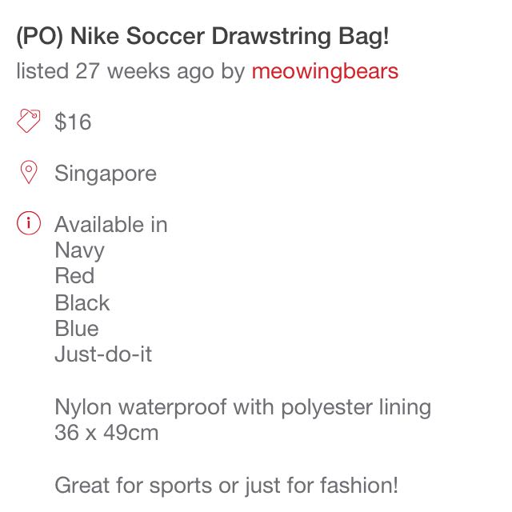Screen dimensions: 512x512
Task: Open the meowingbears seller profile
Action: click(325, 71)
